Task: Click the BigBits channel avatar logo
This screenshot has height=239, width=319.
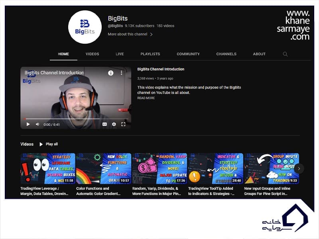Action: [x=85, y=27]
